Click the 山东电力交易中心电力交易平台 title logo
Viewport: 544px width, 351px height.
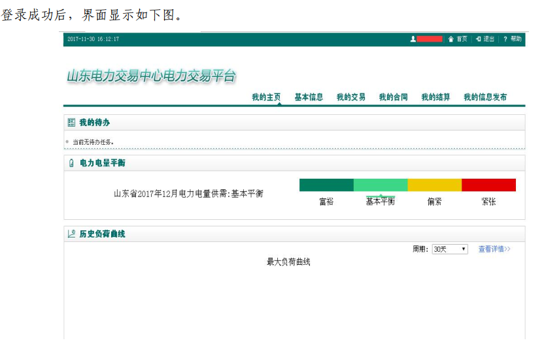[x=151, y=76]
